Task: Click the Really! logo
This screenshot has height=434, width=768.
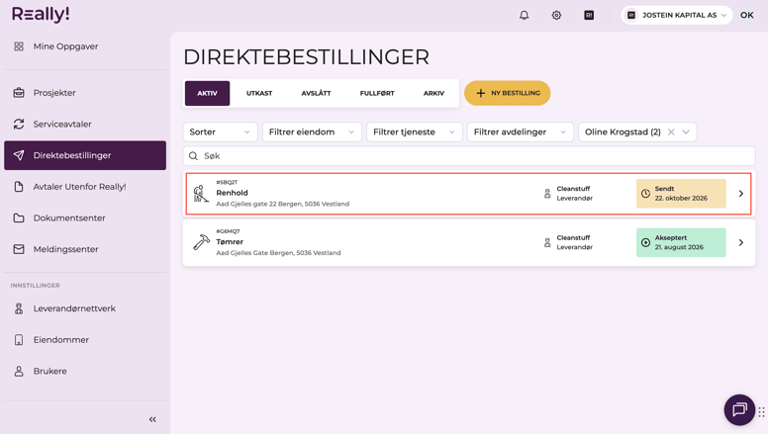Action: (x=41, y=14)
